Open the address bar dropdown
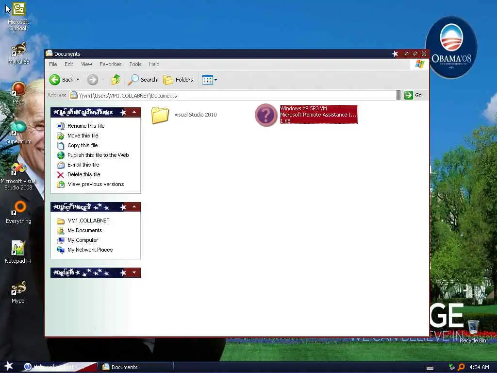The width and height of the screenshot is (497, 373). 398,95
